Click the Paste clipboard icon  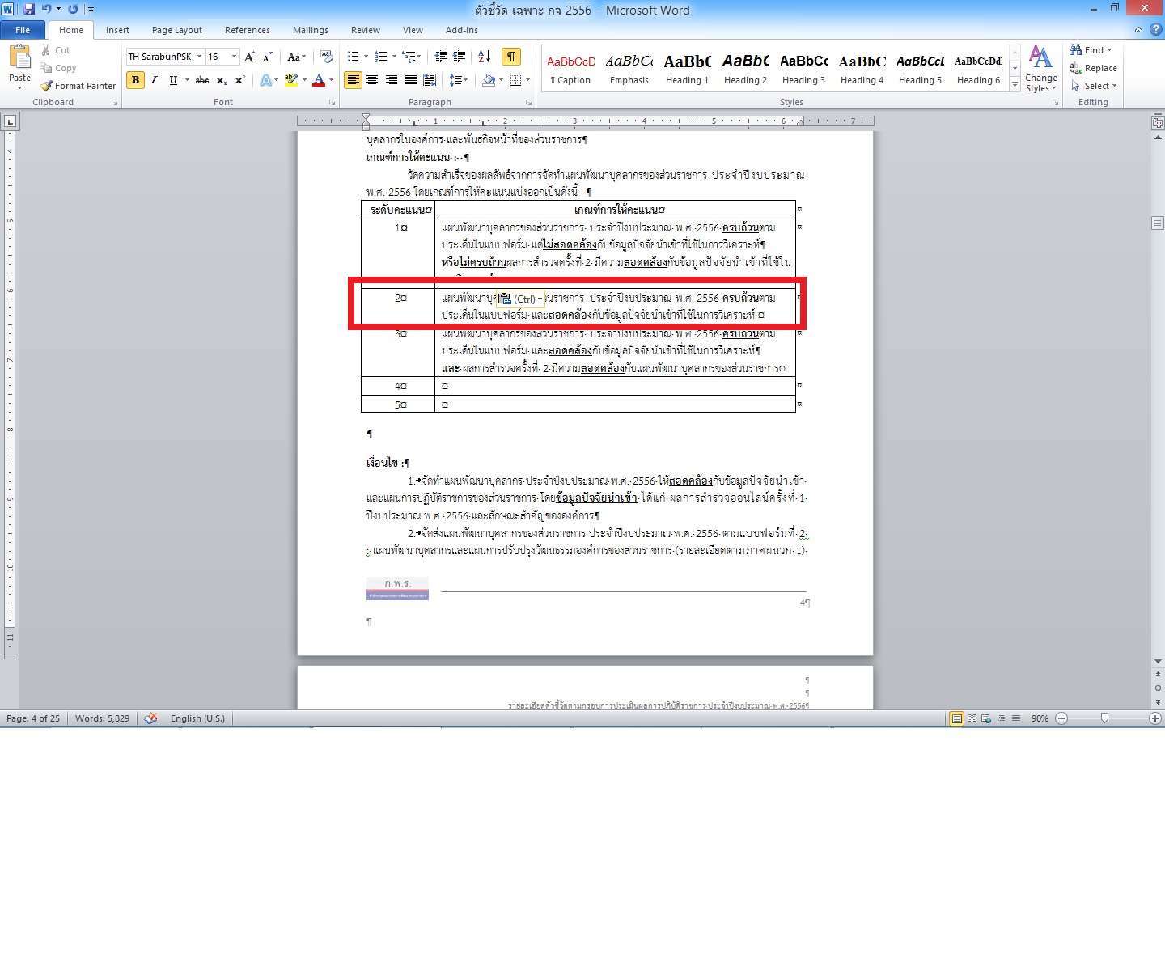click(19, 57)
